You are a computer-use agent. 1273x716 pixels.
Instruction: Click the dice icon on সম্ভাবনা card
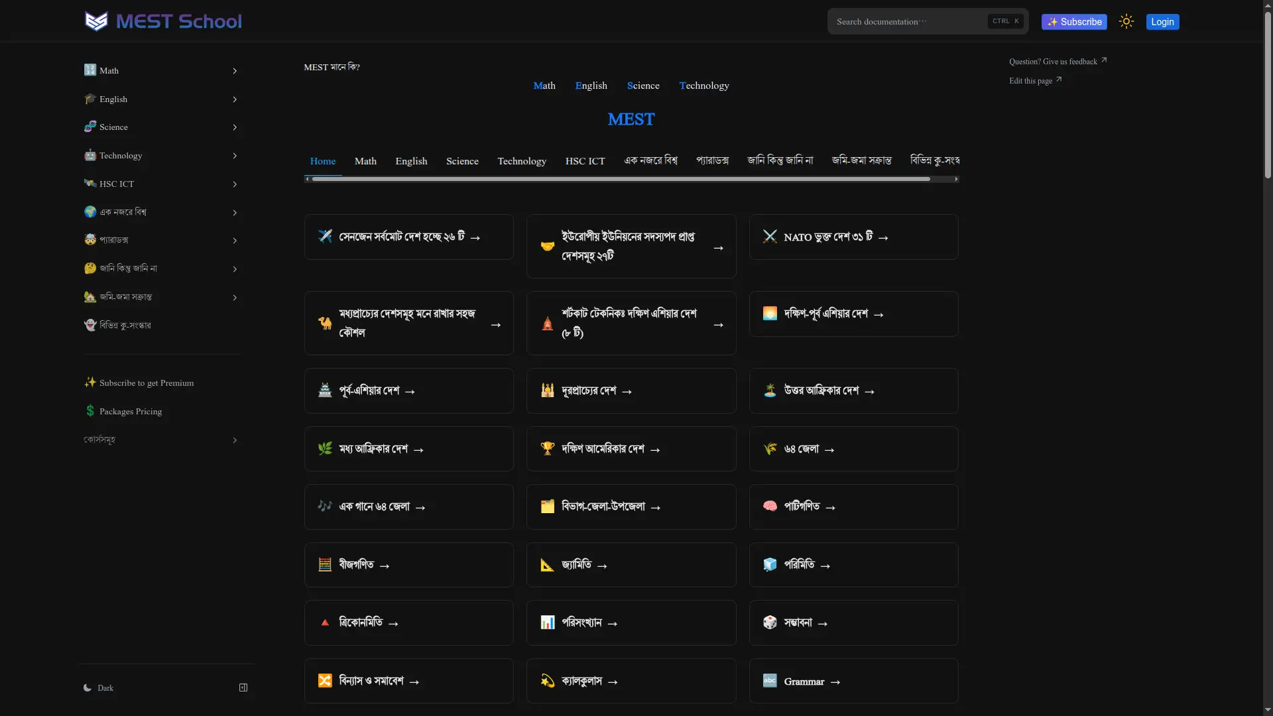tap(770, 623)
